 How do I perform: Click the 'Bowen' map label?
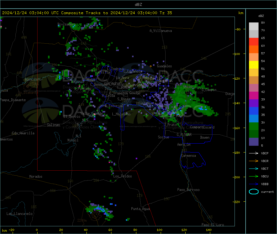point(205,137)
